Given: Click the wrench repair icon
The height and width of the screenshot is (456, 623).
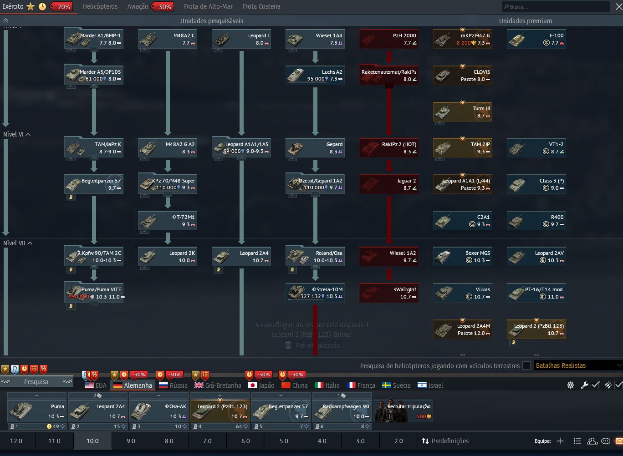Looking at the screenshot, I should (585, 385).
